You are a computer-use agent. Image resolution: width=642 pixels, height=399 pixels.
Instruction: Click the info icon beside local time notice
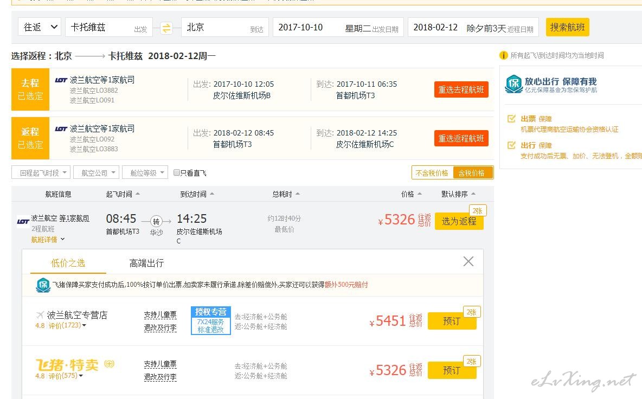coord(504,55)
